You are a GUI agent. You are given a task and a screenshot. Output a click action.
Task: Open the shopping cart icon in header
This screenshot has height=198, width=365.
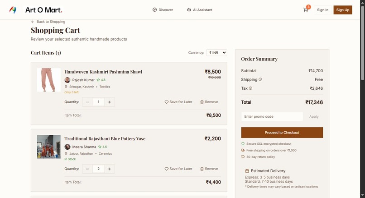tap(306, 10)
